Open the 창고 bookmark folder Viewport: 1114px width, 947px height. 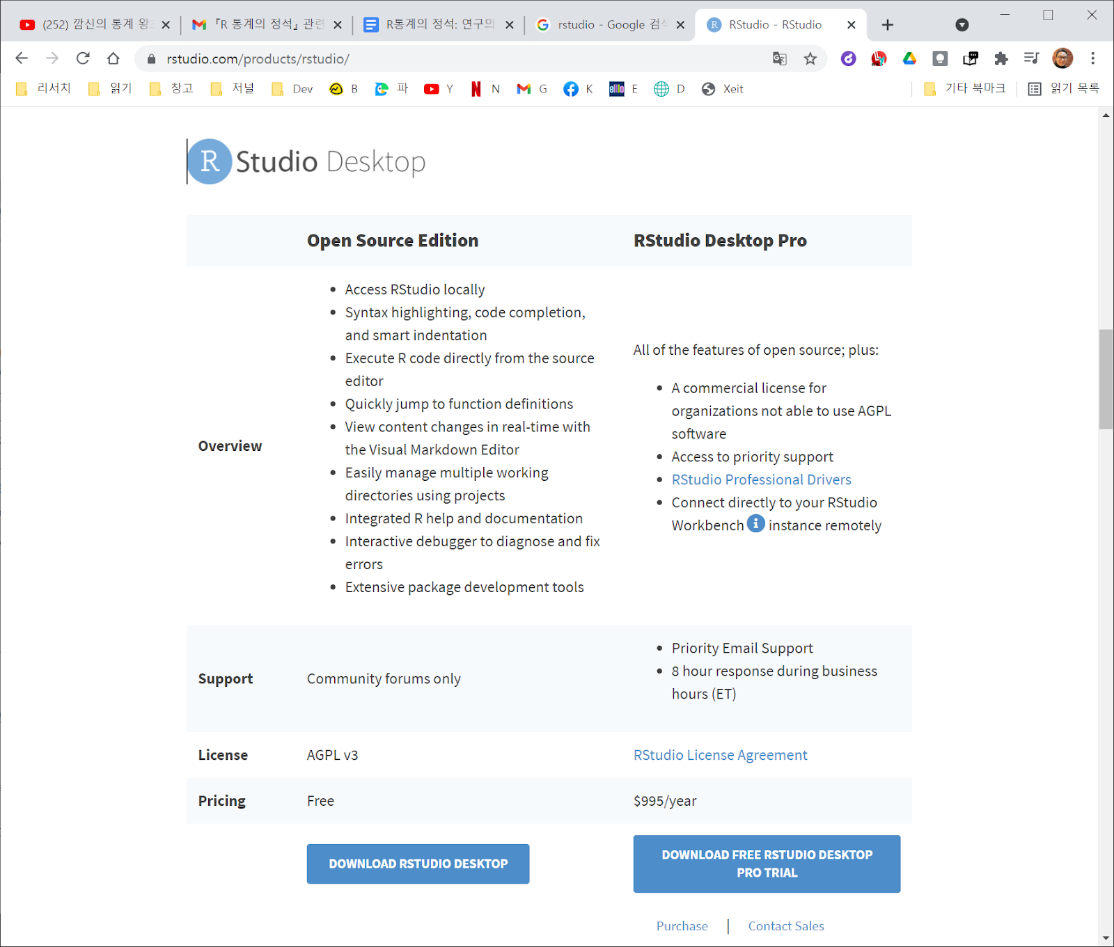point(172,89)
